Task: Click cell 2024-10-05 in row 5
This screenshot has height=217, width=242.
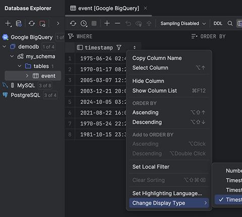Action: click(x=101, y=102)
